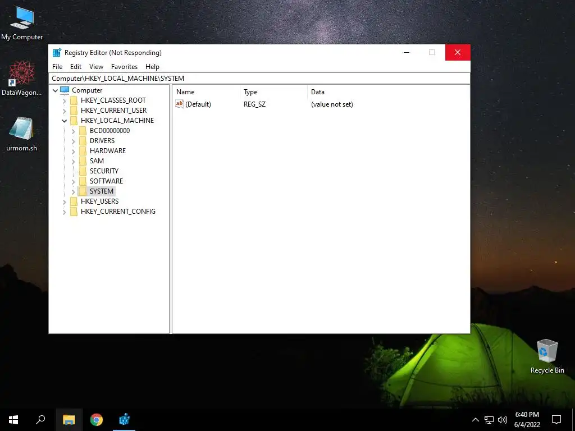Click the DRIVERS folder icon
Viewport: 575px width, 431px height.
click(83, 141)
